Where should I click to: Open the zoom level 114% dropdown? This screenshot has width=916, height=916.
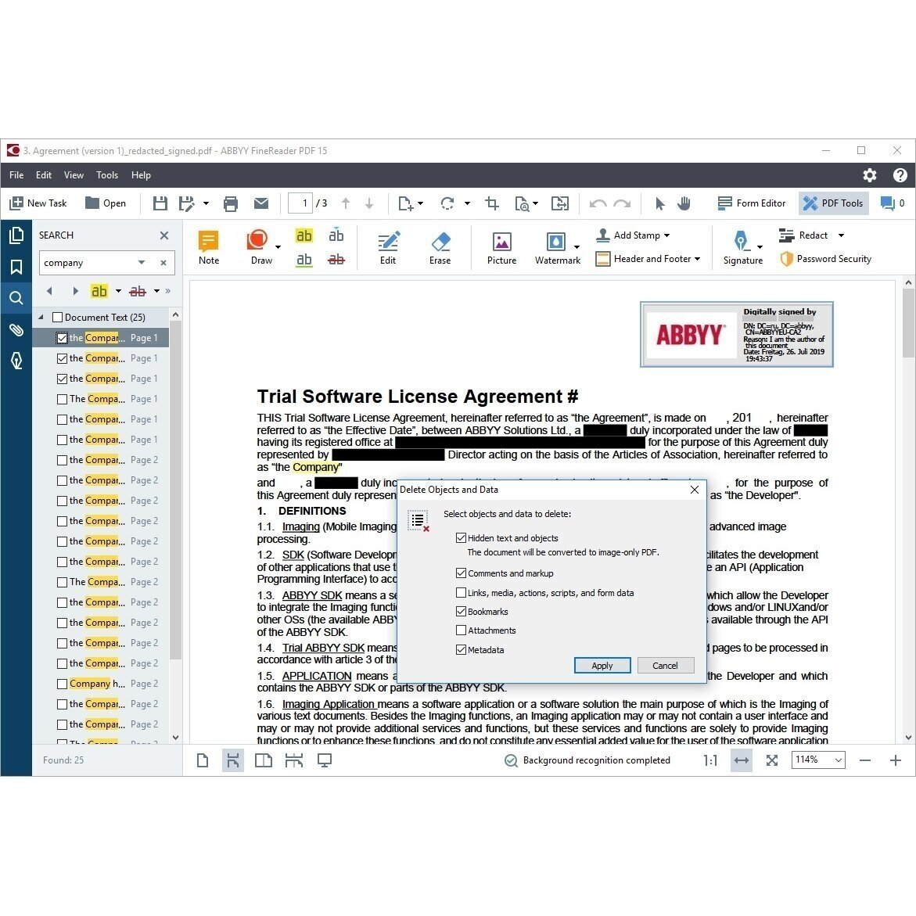click(839, 760)
